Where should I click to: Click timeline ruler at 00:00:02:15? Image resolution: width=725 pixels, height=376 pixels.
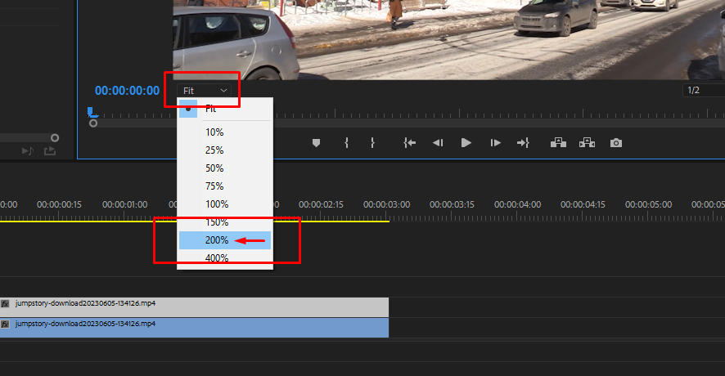pos(321,204)
